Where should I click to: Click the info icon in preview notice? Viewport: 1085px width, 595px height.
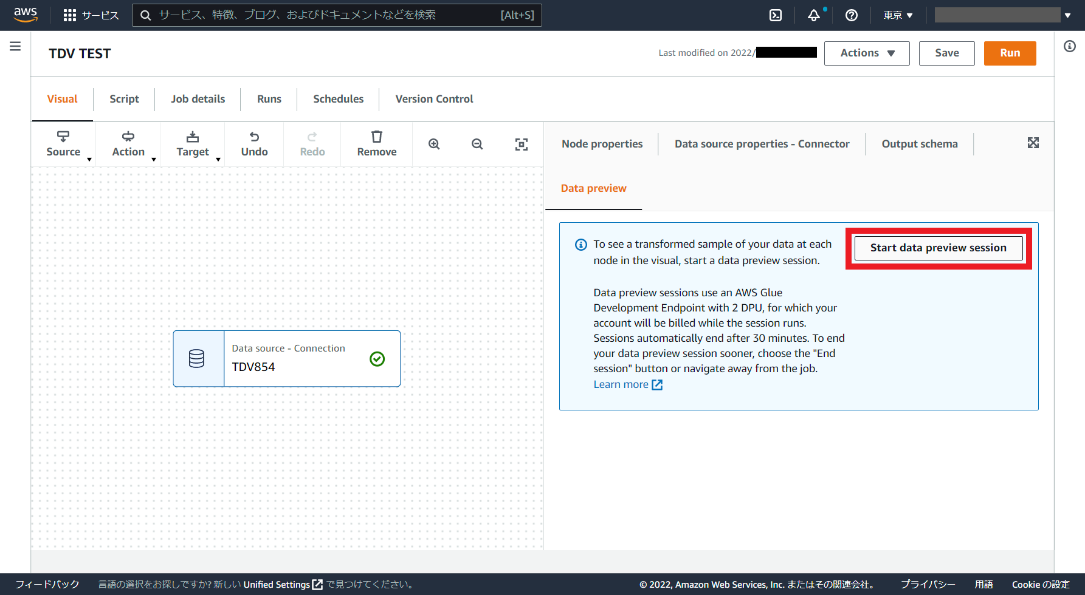(x=581, y=245)
